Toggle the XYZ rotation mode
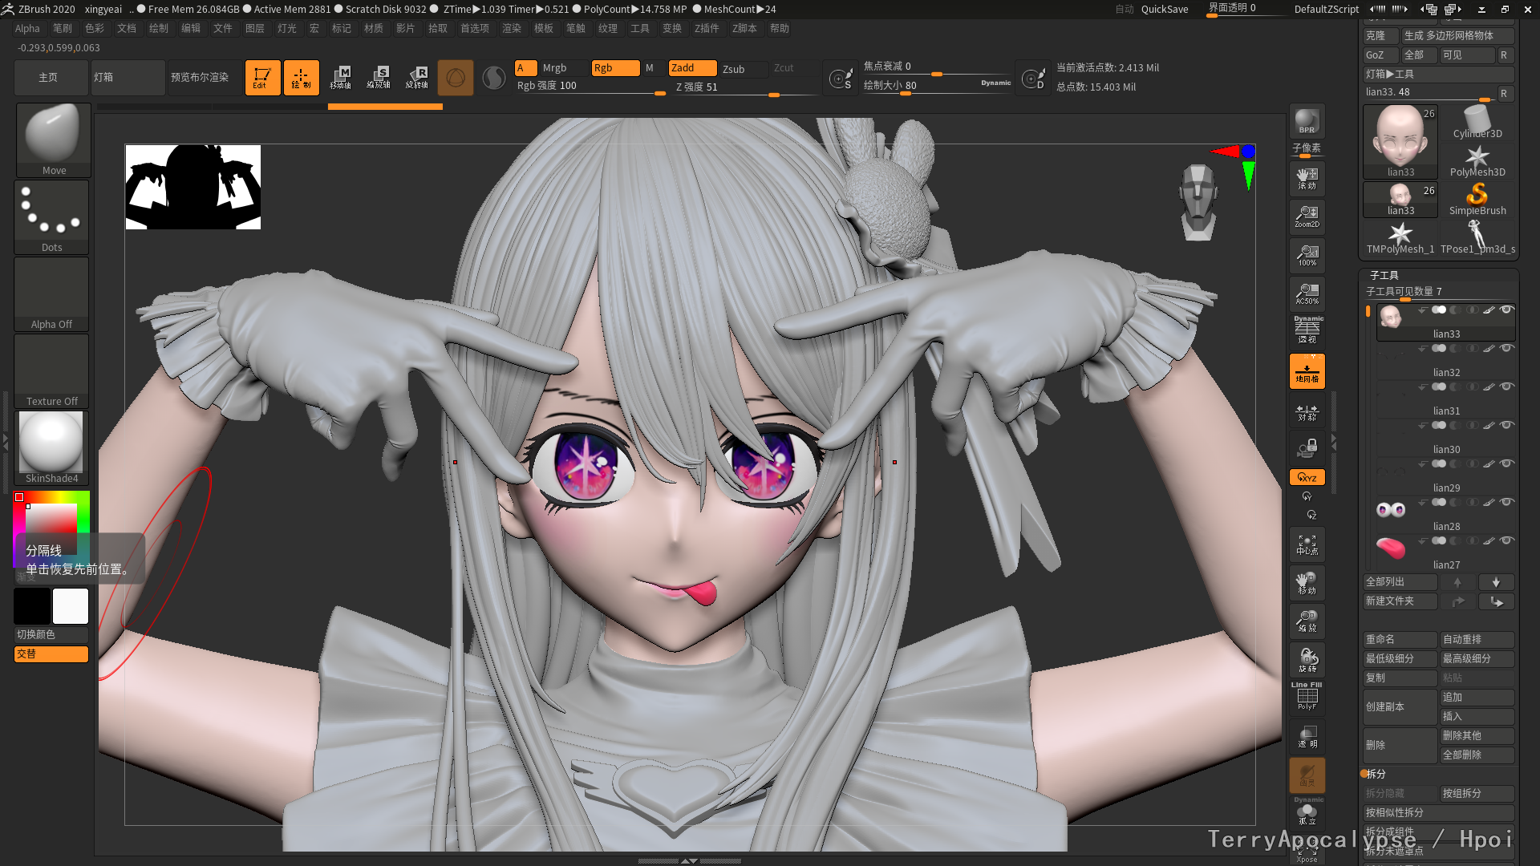The height and width of the screenshot is (866, 1540). pos(1307,477)
